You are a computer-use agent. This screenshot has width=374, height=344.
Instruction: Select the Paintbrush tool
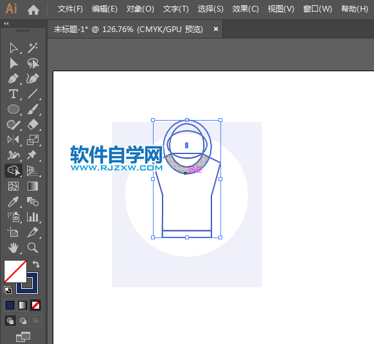tap(33, 109)
